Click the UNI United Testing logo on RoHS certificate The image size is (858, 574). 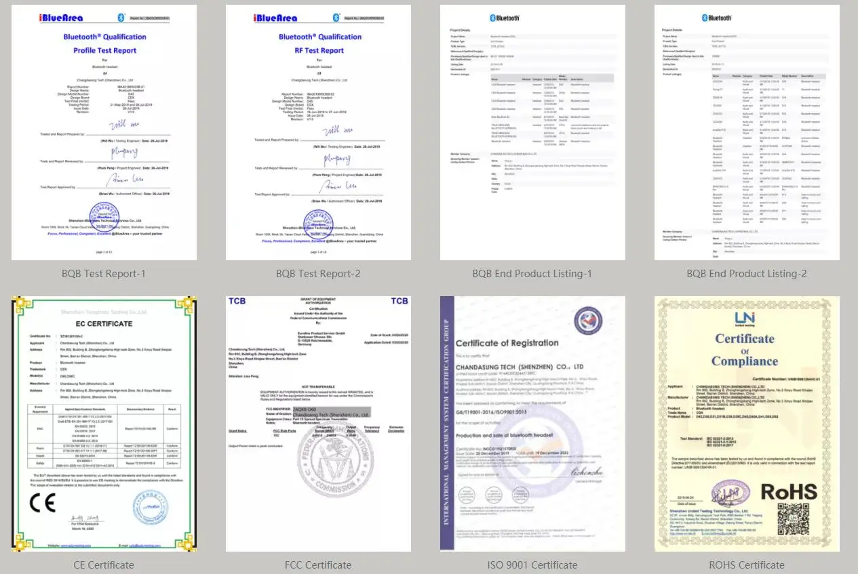click(745, 319)
